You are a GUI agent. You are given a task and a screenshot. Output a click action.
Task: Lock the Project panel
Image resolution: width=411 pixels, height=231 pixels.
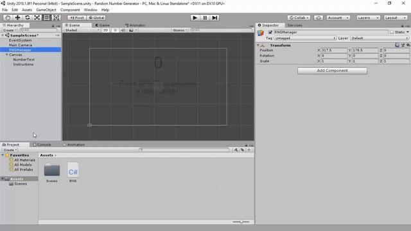coord(246,145)
